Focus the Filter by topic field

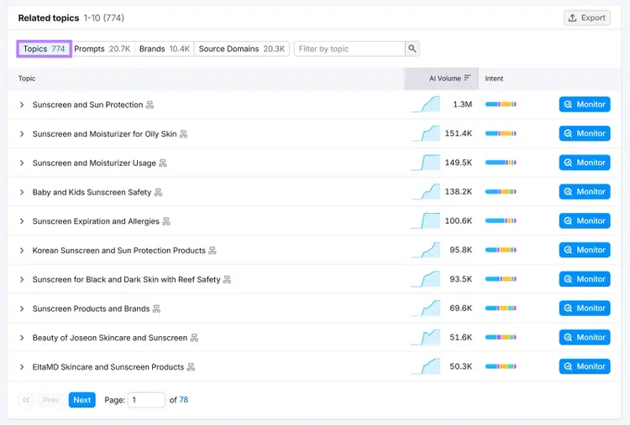coord(349,49)
